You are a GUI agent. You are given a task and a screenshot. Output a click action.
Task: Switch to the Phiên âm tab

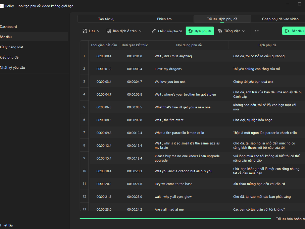pyautogui.click(x=164, y=19)
